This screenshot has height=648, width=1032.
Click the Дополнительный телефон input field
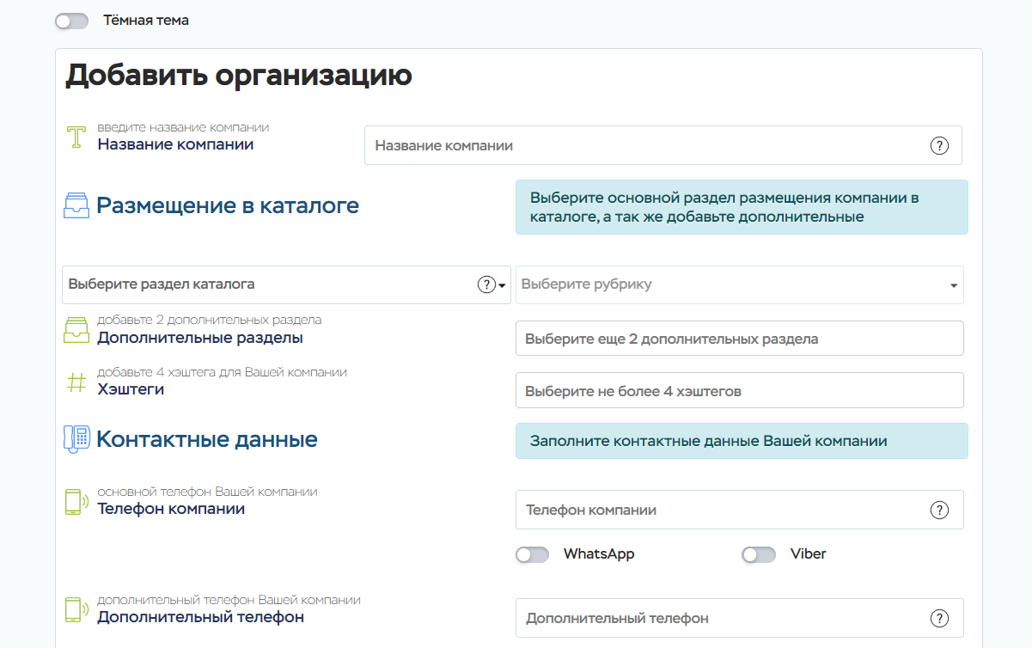pyautogui.click(x=722, y=619)
